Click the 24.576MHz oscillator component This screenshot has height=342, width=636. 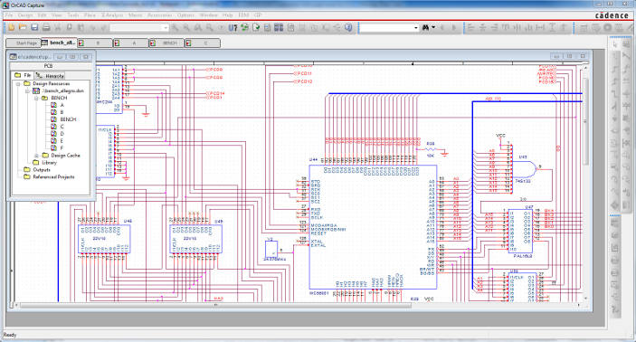[x=271, y=248]
